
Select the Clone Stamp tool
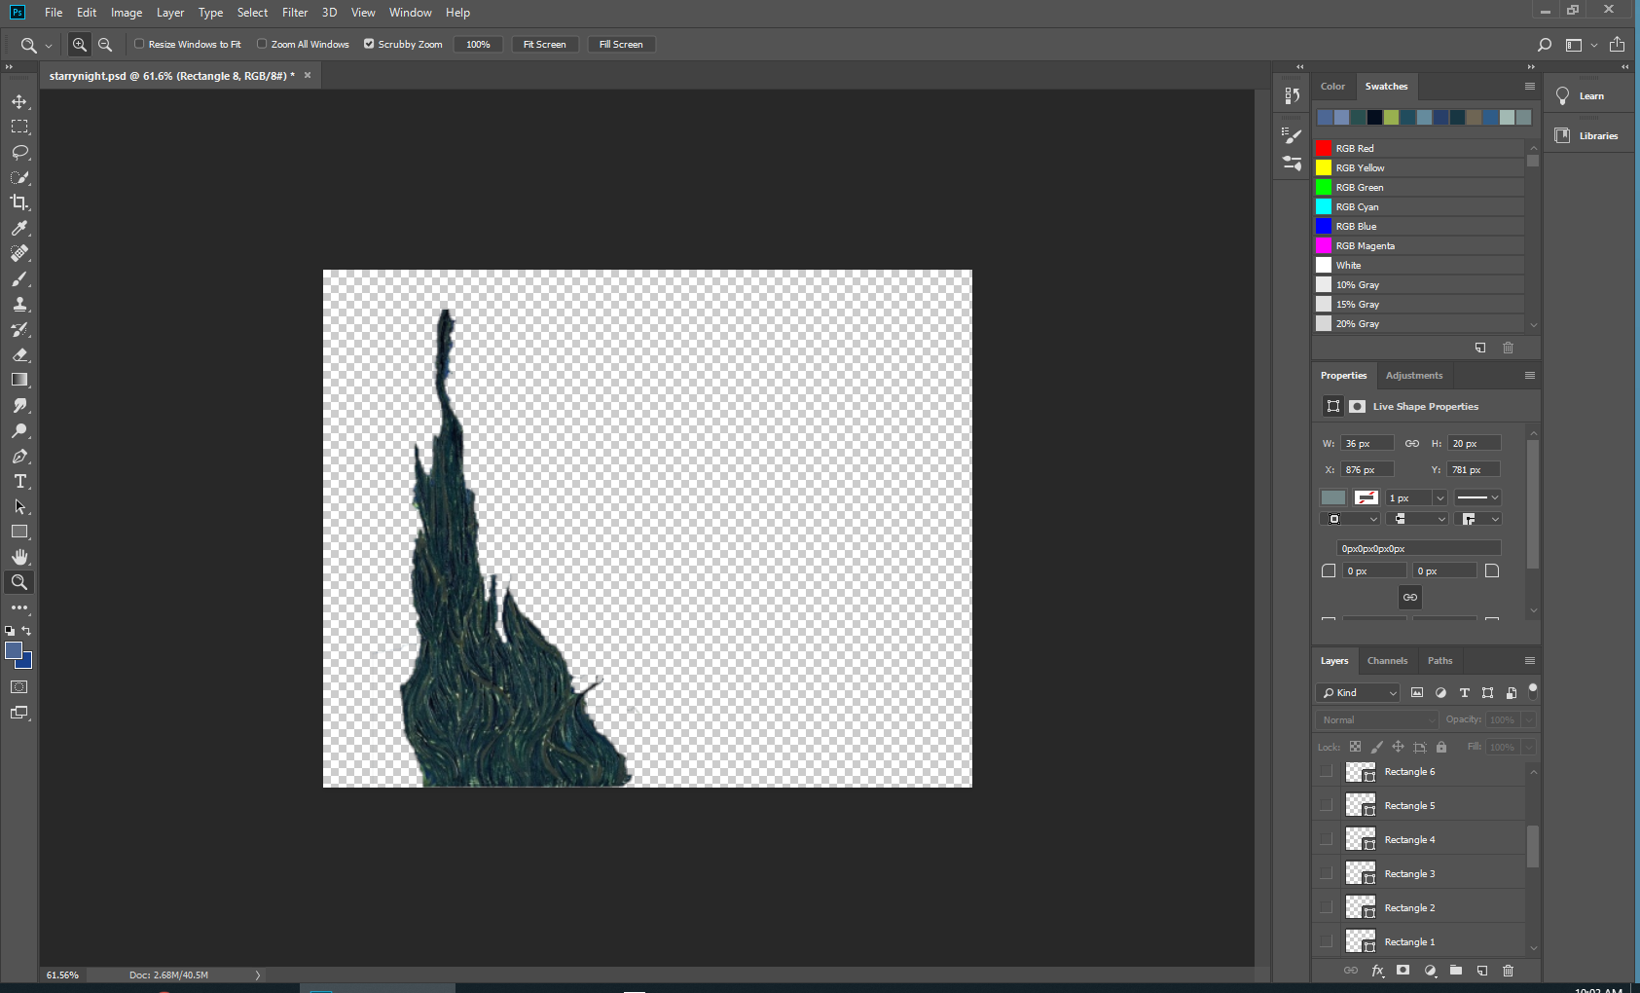point(19,304)
